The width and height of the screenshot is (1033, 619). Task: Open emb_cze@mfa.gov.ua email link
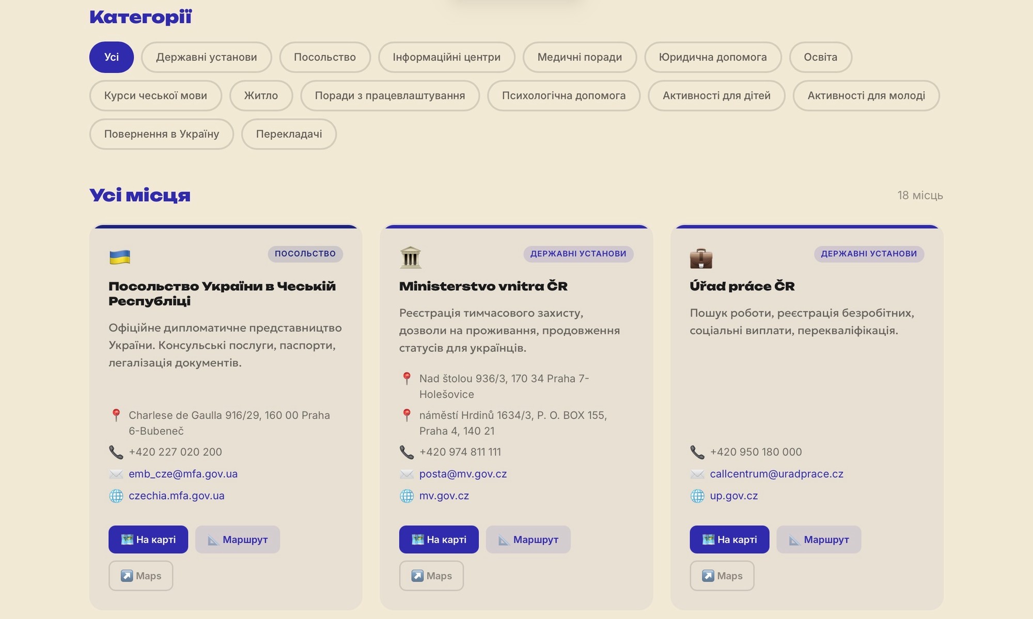[x=183, y=474]
